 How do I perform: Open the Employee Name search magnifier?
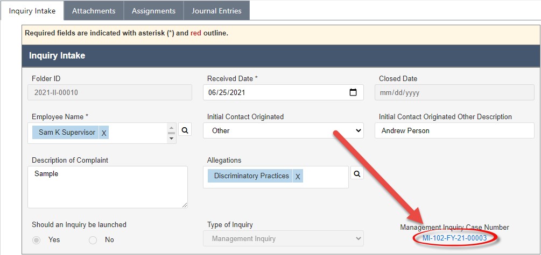click(185, 130)
